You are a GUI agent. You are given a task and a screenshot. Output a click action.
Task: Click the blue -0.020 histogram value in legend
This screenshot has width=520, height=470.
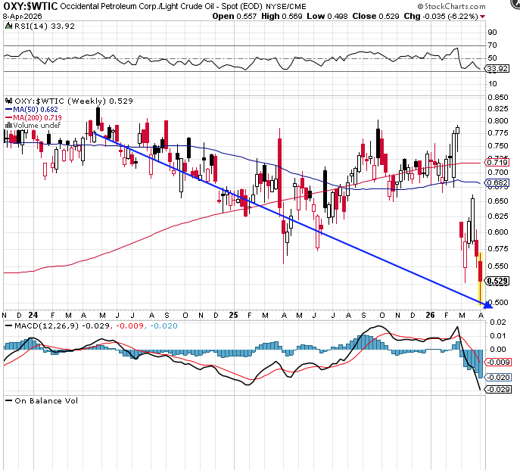tap(163, 326)
